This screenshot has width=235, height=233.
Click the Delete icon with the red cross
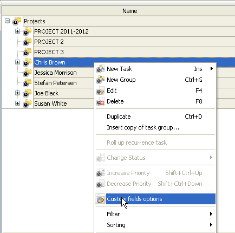coord(100,101)
